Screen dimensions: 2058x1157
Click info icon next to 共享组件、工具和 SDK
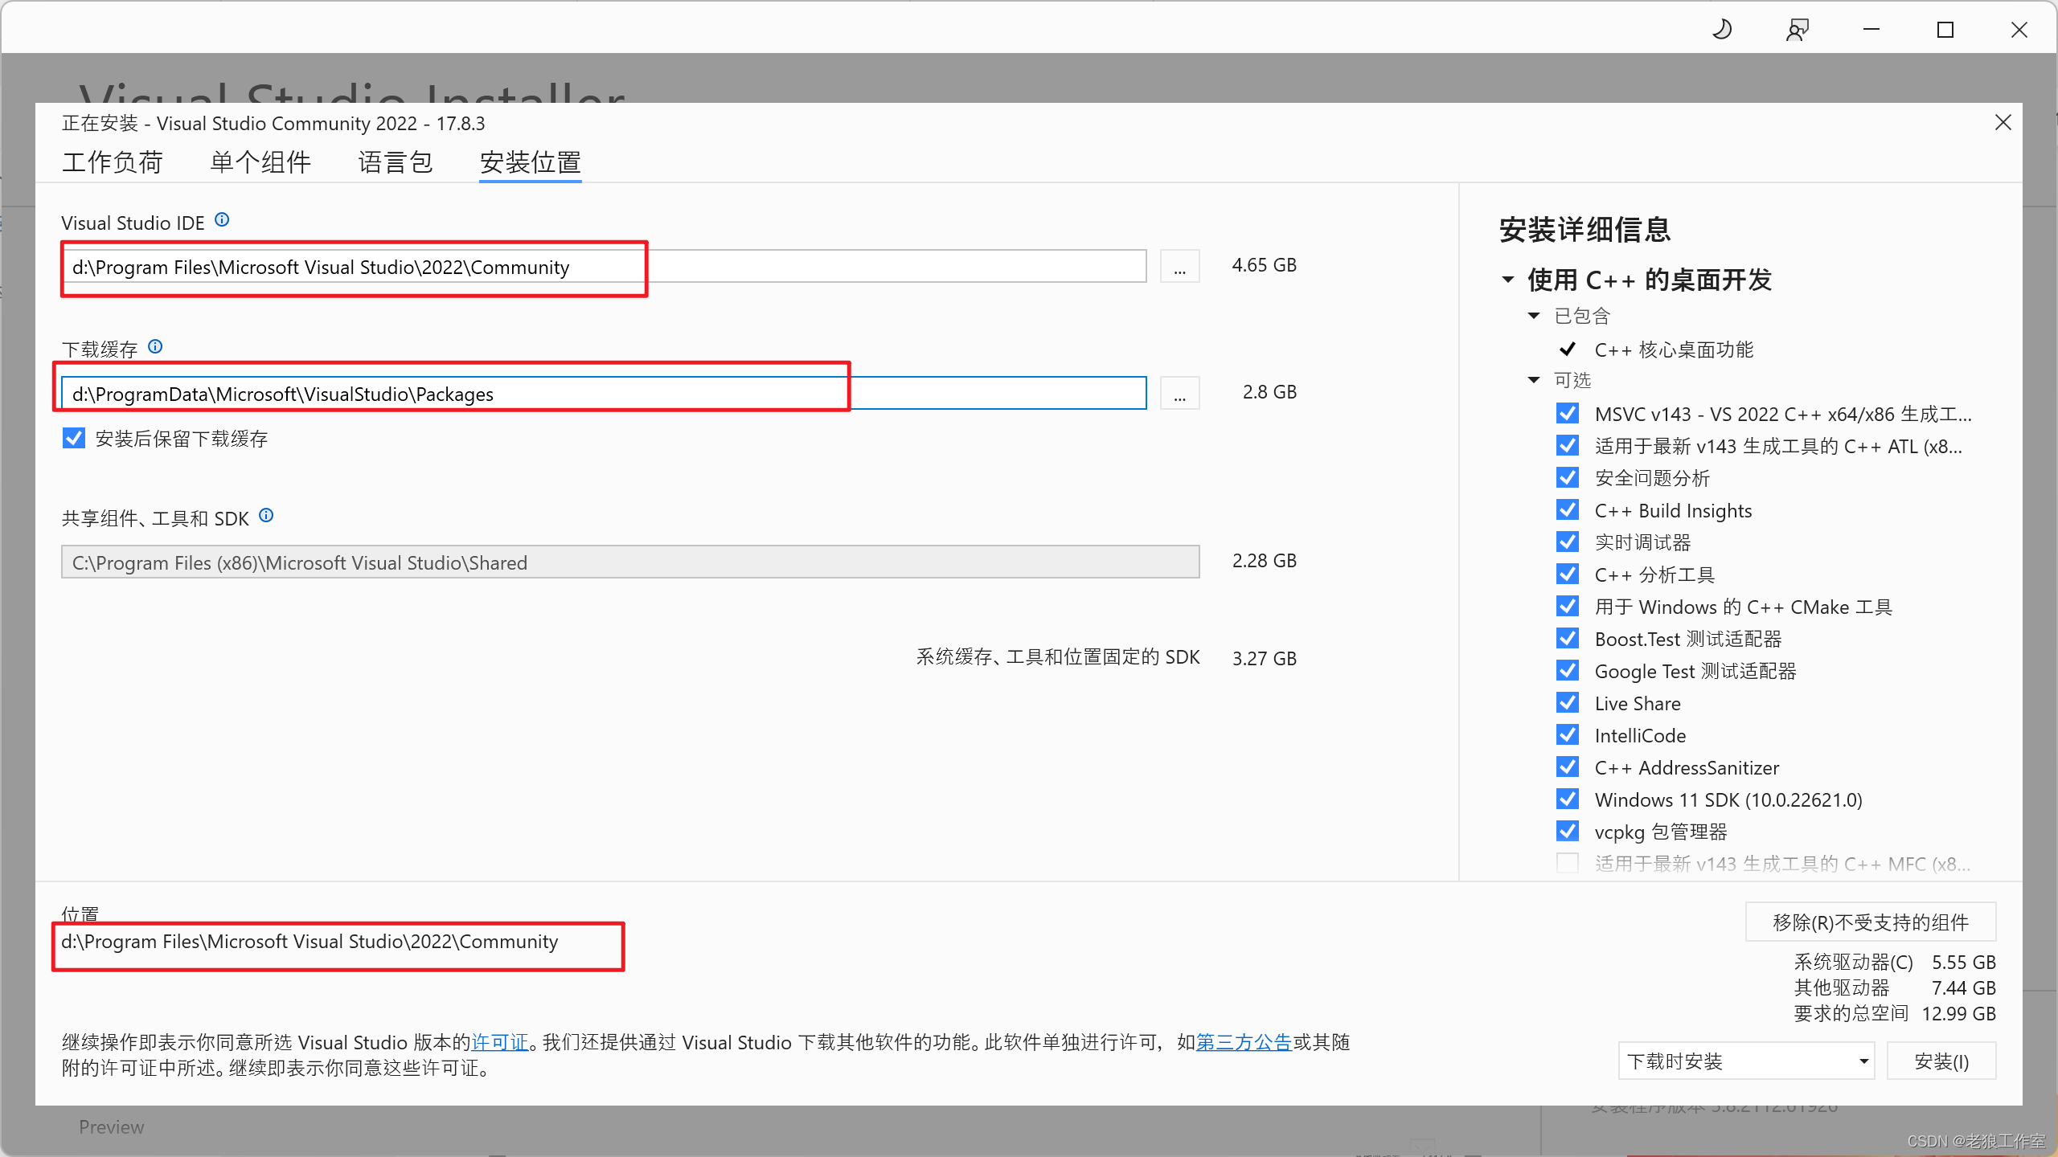[x=266, y=516]
